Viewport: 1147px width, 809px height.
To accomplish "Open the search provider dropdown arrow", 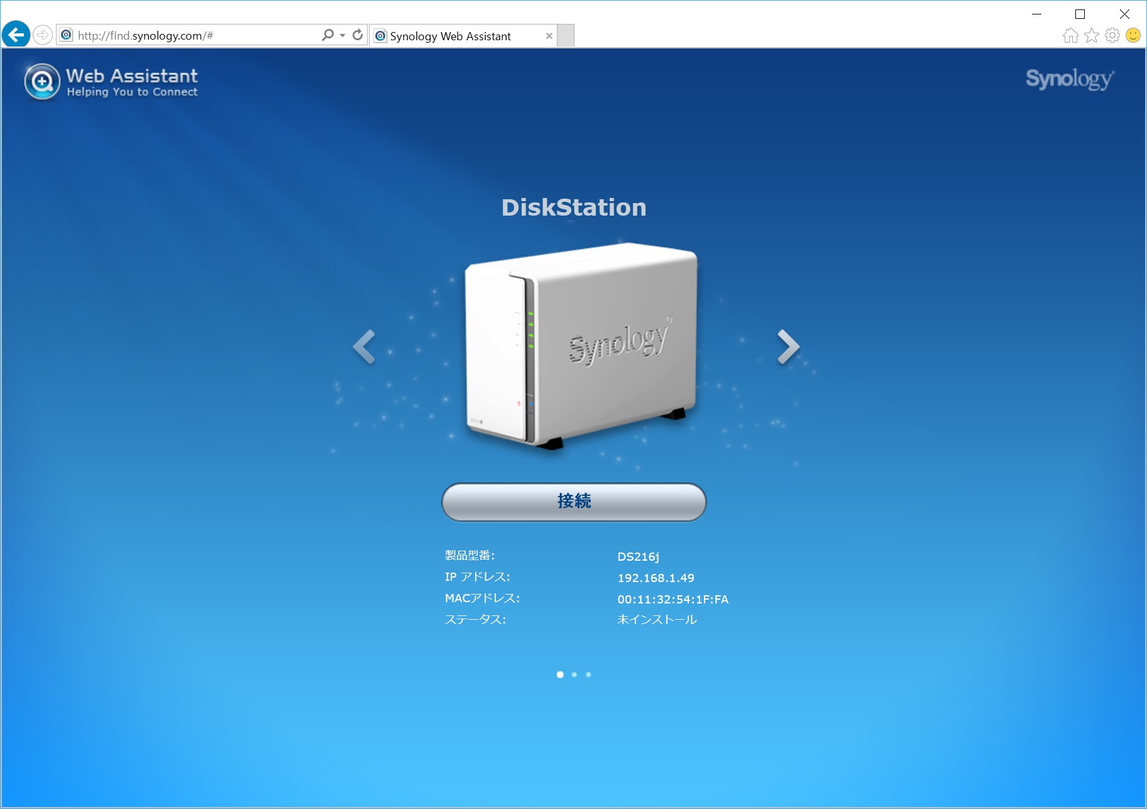I will coord(341,35).
